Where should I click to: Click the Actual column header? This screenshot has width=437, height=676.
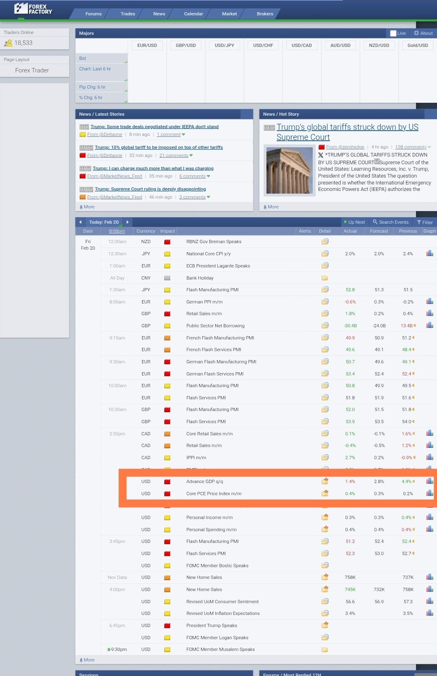click(x=350, y=231)
